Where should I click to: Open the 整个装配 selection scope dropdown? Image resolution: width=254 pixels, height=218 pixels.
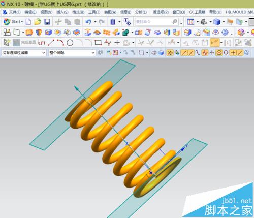pos(72,53)
